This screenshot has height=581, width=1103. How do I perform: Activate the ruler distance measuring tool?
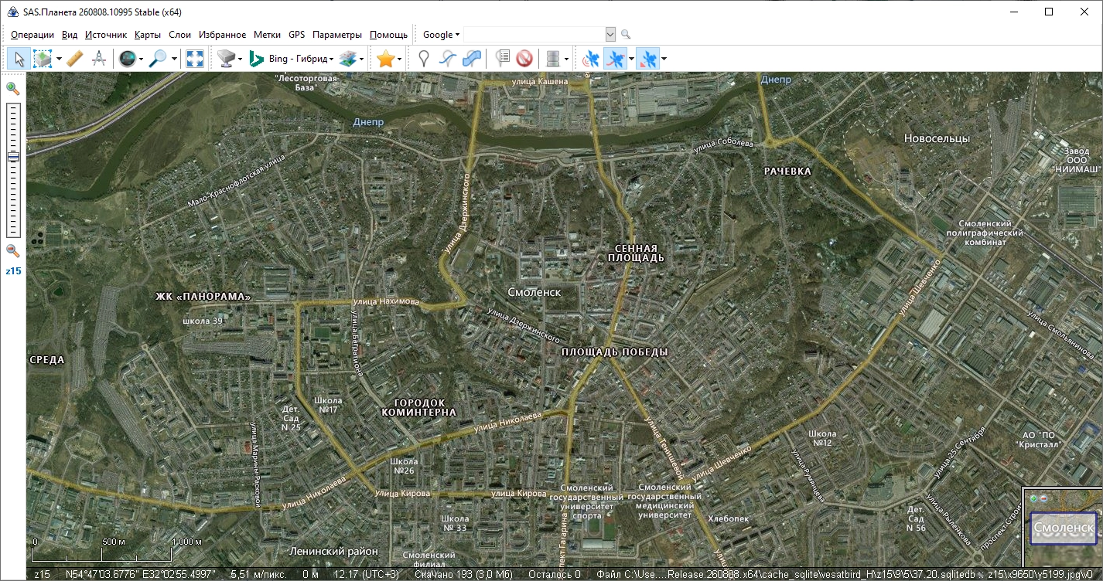point(75,59)
